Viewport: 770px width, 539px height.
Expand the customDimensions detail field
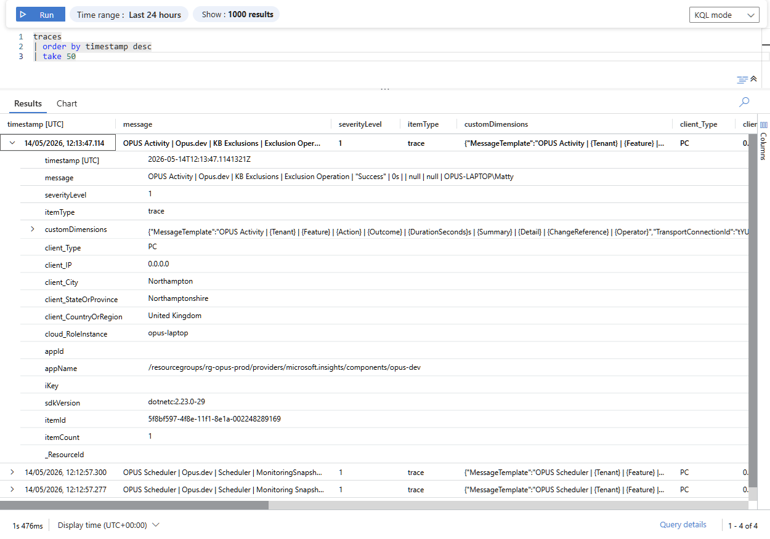(33, 229)
